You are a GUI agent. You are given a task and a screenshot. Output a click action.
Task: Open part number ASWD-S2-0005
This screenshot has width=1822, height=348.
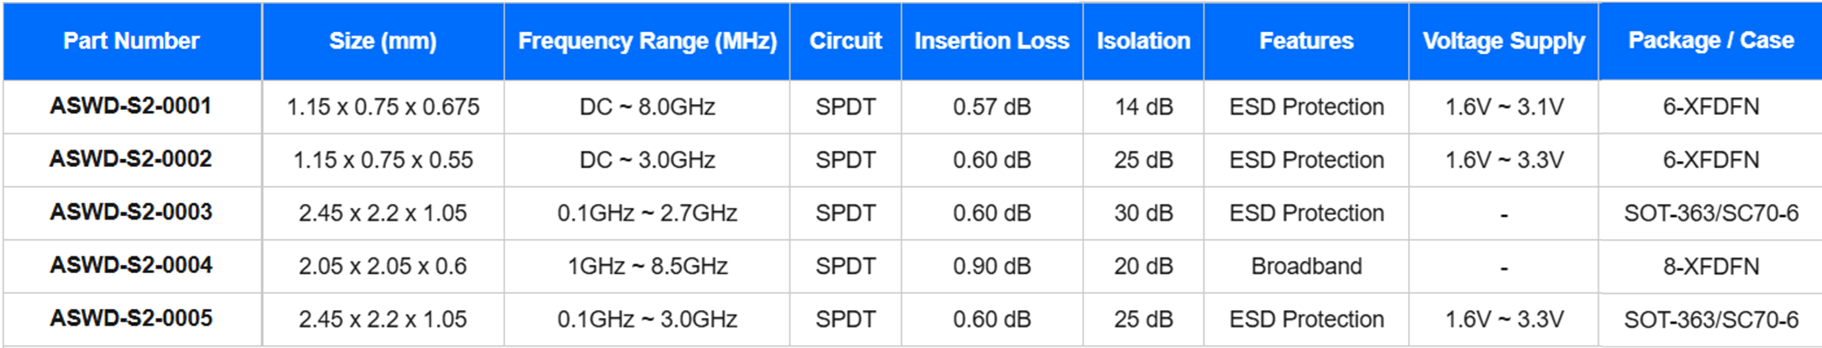click(131, 318)
